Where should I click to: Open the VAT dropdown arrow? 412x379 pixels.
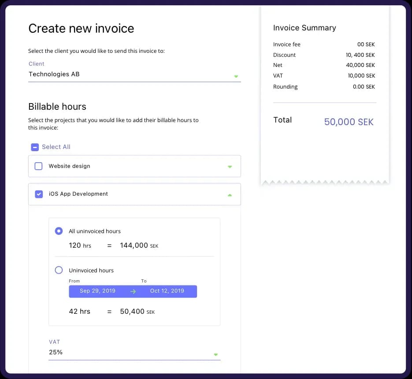pos(215,354)
